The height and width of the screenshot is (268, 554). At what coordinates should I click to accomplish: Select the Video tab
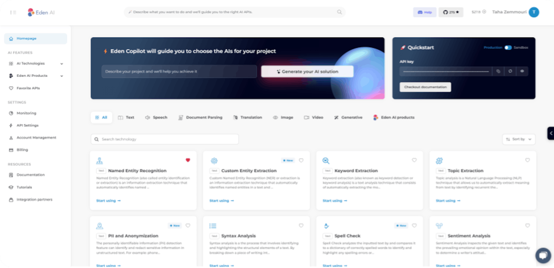(x=314, y=118)
